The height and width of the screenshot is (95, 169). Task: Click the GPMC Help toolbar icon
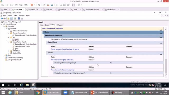point(19,18)
